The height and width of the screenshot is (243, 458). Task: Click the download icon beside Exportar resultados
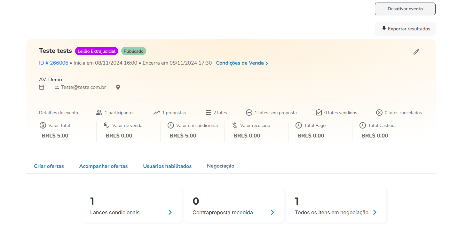pos(384,29)
